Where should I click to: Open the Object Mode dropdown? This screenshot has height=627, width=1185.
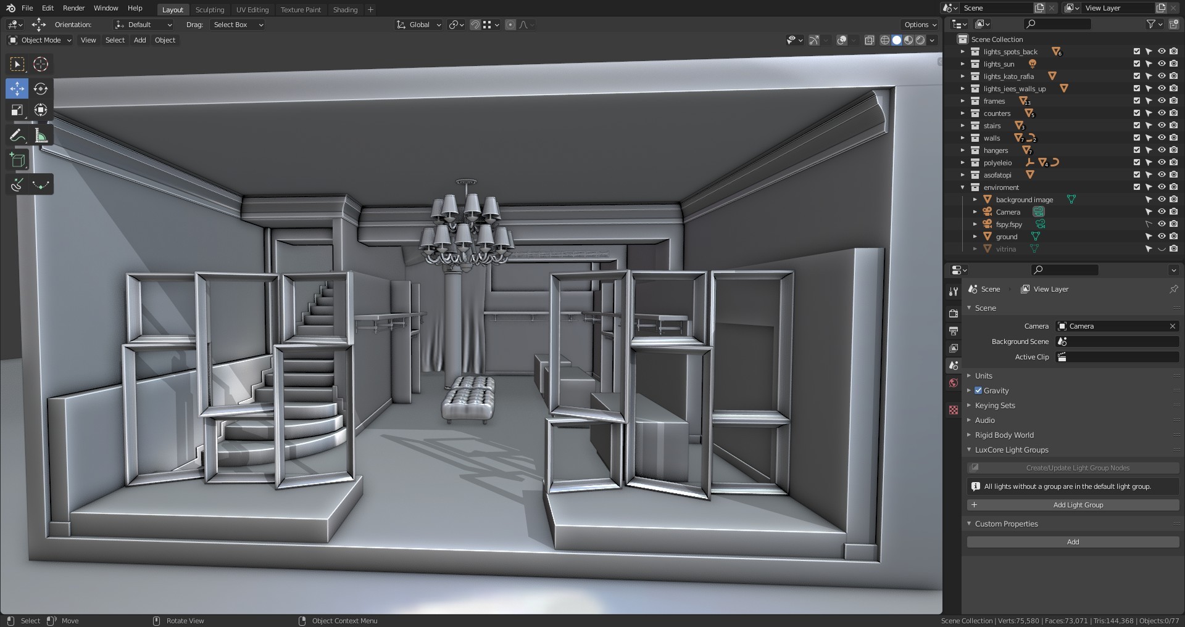[40, 40]
